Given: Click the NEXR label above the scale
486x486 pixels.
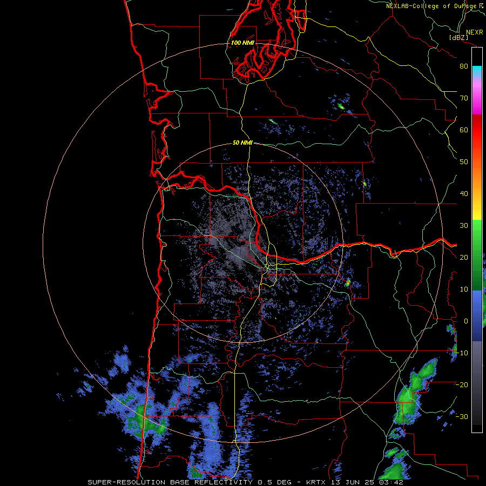Looking at the screenshot, I should point(475,32).
